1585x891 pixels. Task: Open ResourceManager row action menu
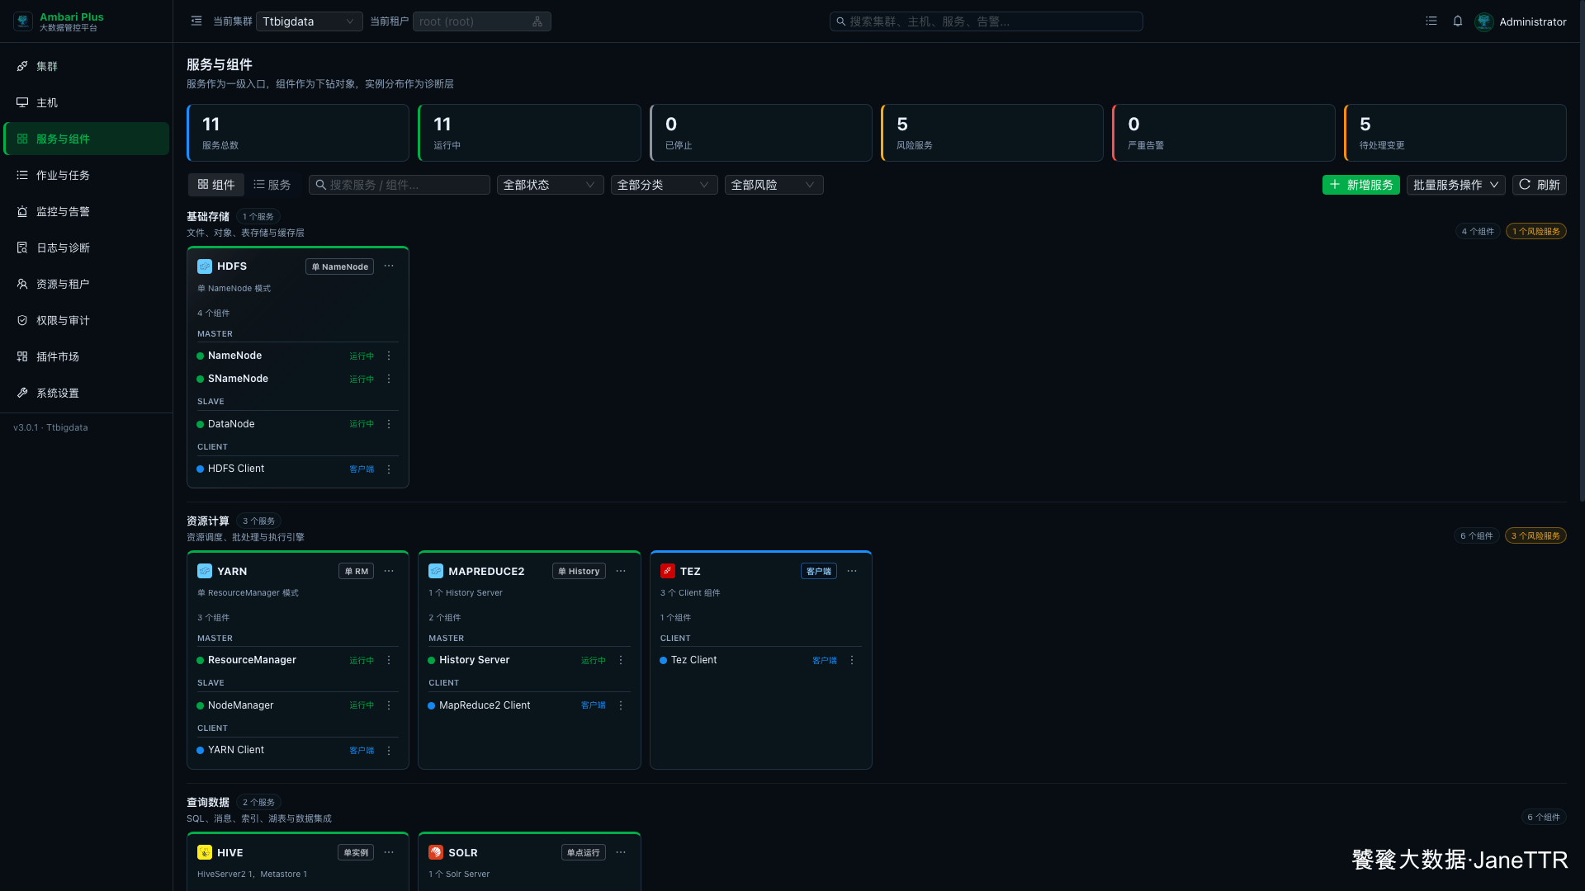[x=389, y=661]
